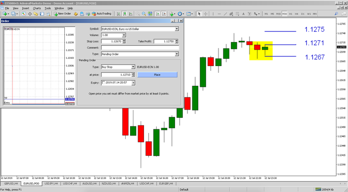Open the Tools menu
Viewport: 348px width, 192px height.
pos(48,8)
